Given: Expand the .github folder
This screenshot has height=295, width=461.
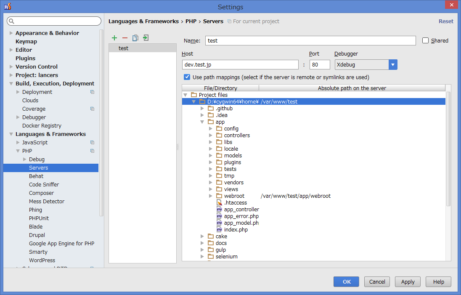Looking at the screenshot, I should pos(202,108).
